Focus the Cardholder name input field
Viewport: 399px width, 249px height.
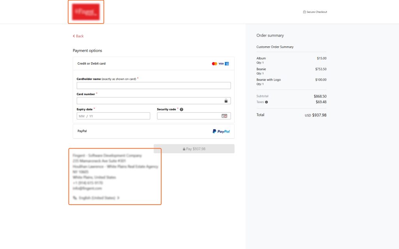click(154, 86)
